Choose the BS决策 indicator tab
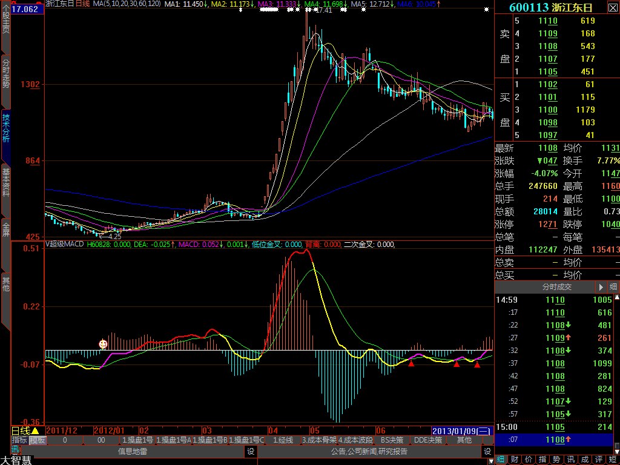This screenshot has width=620, height=465. [x=392, y=440]
